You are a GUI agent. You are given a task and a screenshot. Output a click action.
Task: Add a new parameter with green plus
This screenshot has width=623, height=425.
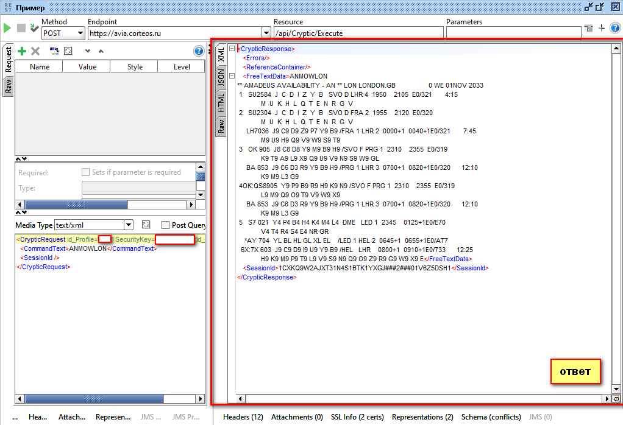[22, 52]
